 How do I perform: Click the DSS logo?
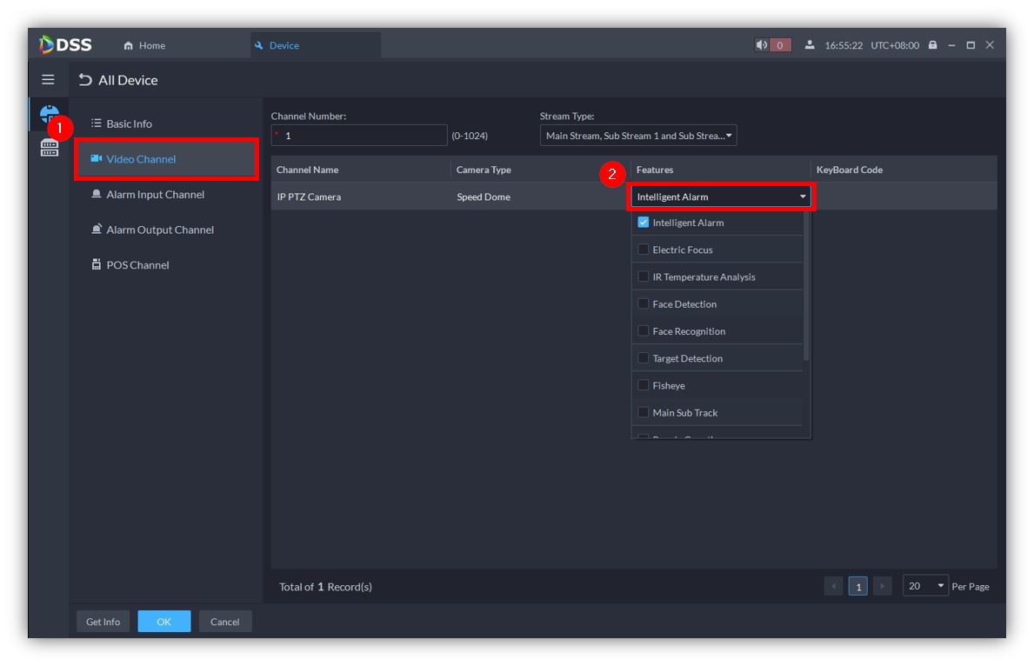[66, 45]
